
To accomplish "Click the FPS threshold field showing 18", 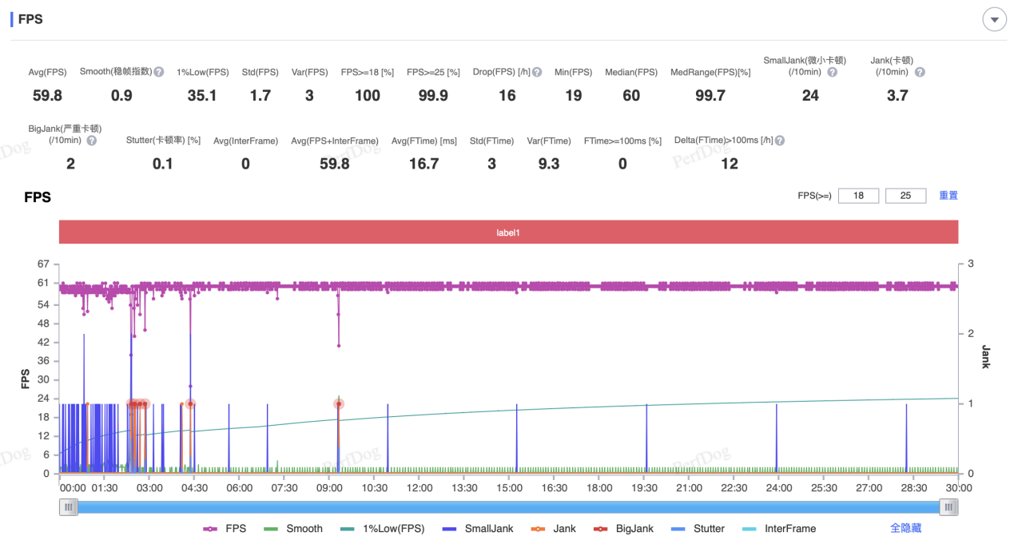I will (858, 196).
